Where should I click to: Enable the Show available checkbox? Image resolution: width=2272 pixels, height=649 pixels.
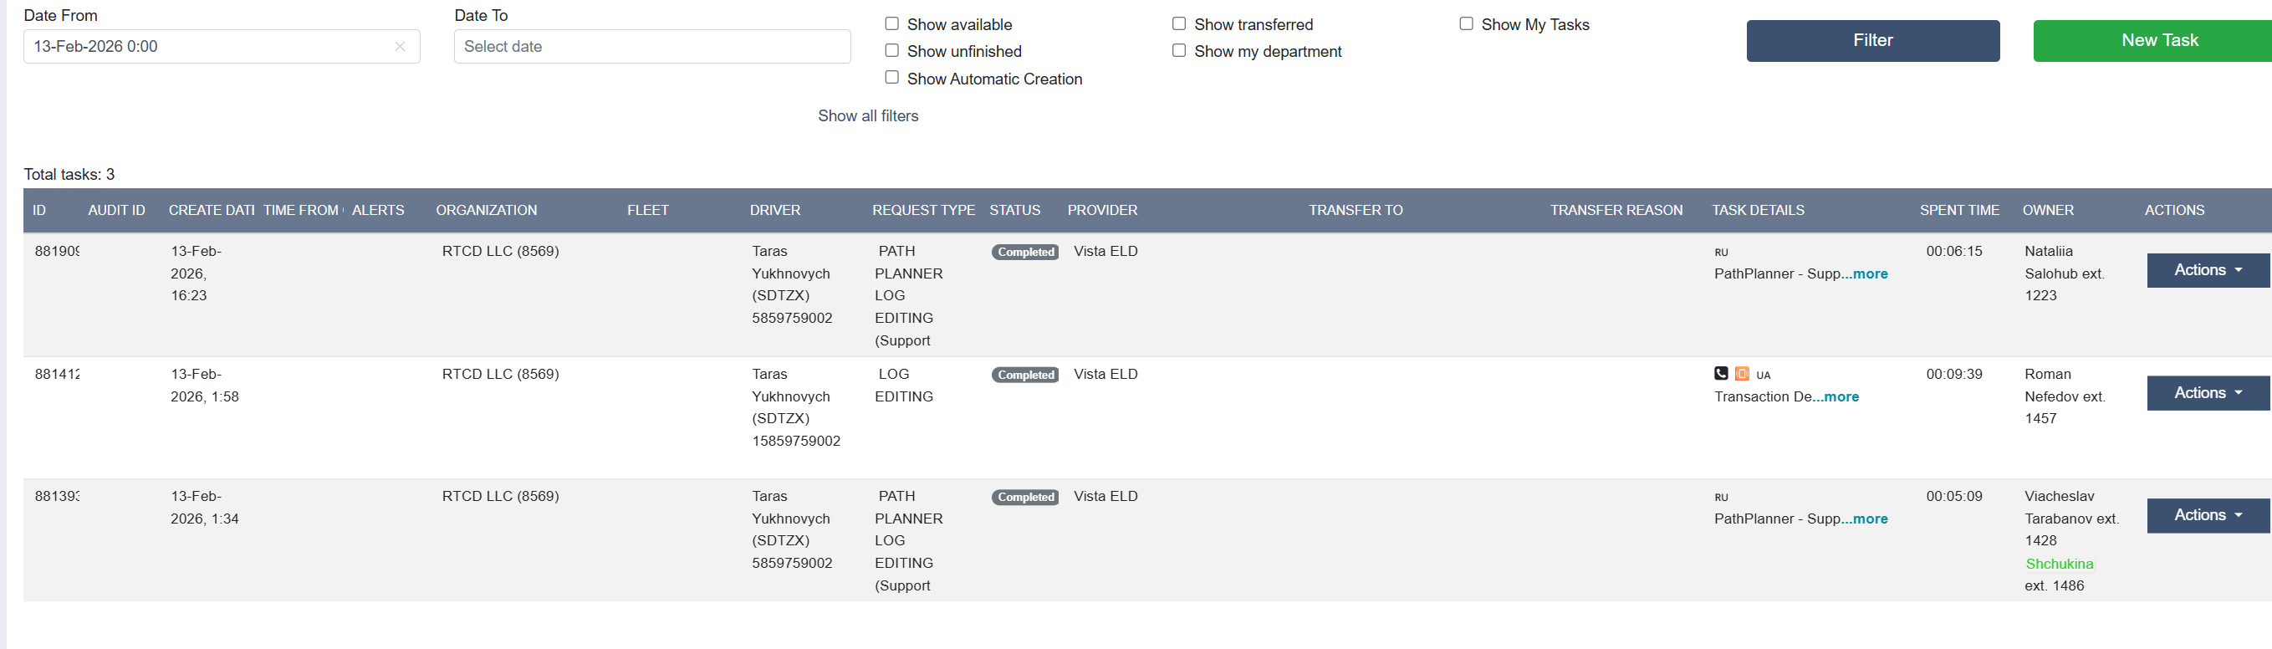(x=891, y=23)
